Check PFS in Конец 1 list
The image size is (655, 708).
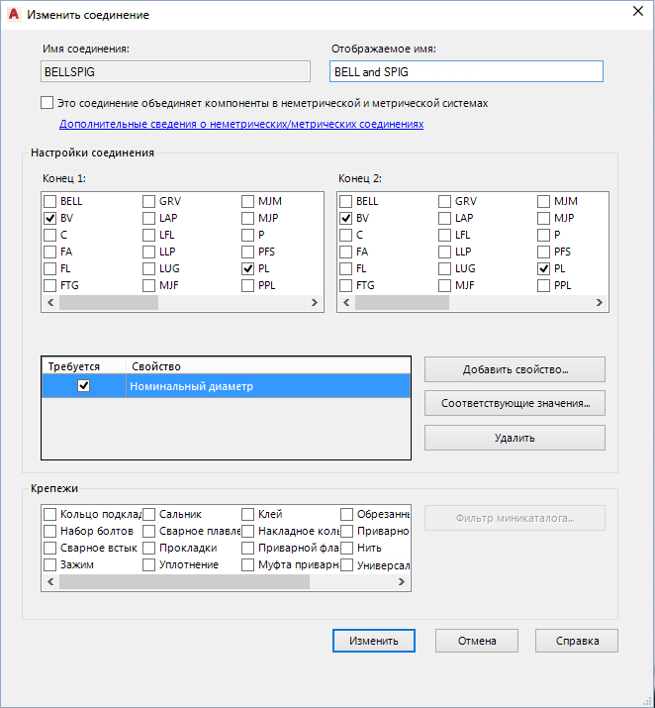pos(247,252)
